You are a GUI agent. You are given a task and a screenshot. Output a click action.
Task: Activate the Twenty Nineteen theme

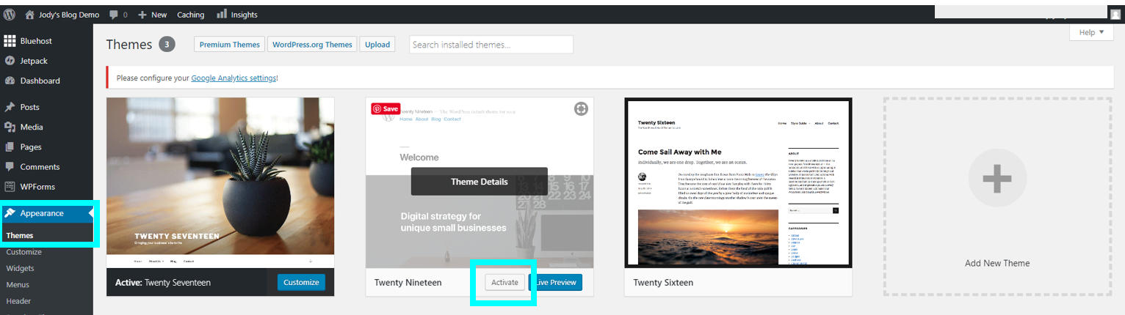(504, 282)
